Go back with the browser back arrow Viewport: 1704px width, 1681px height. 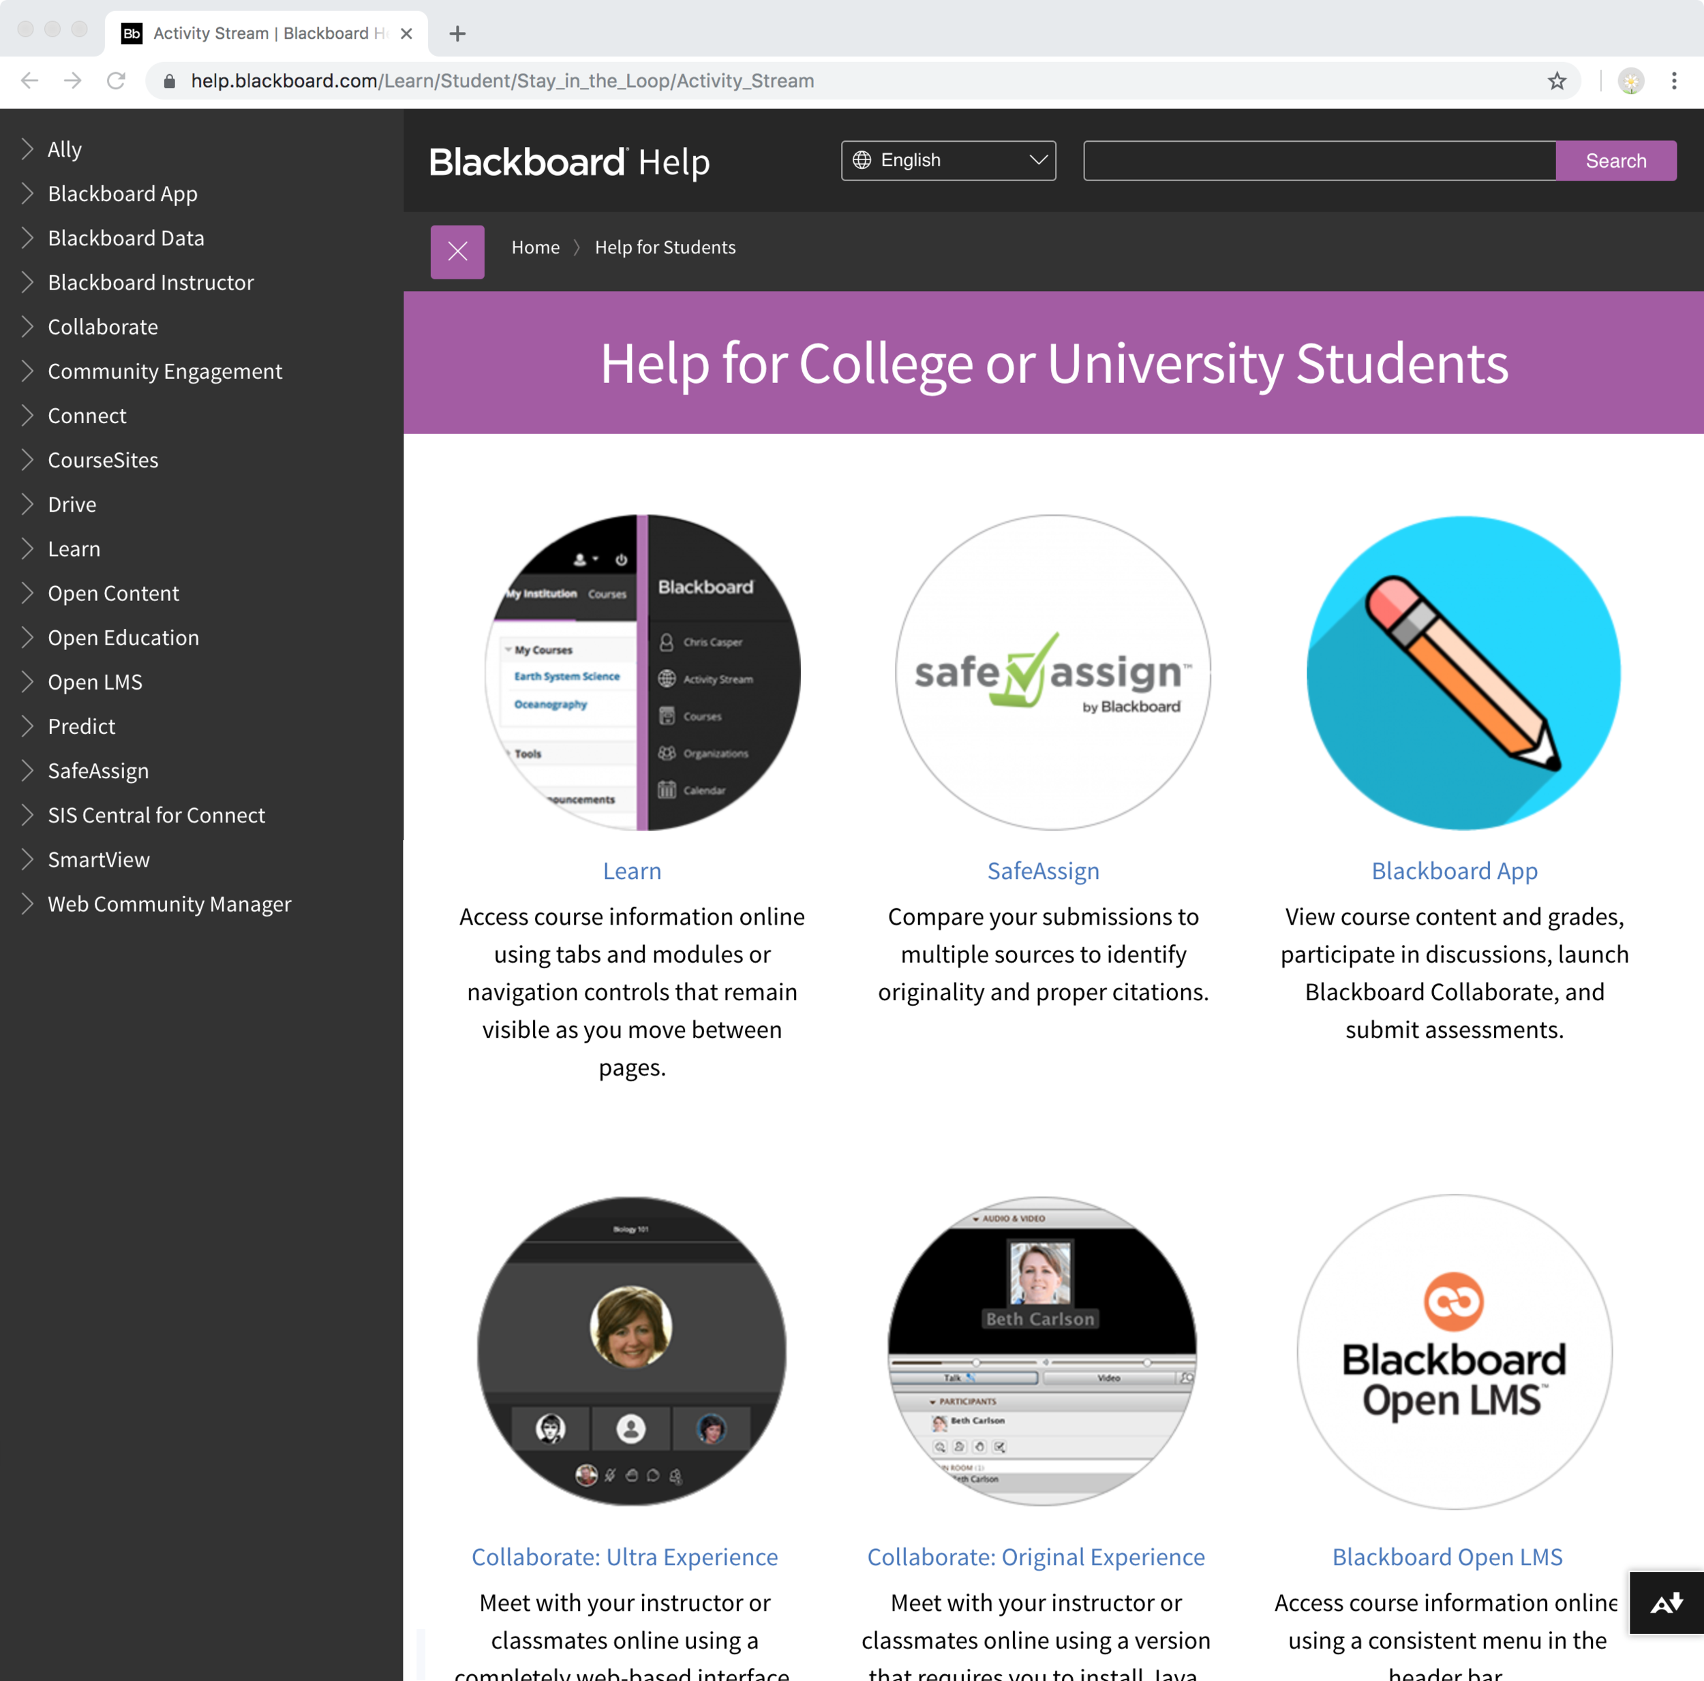(x=30, y=81)
